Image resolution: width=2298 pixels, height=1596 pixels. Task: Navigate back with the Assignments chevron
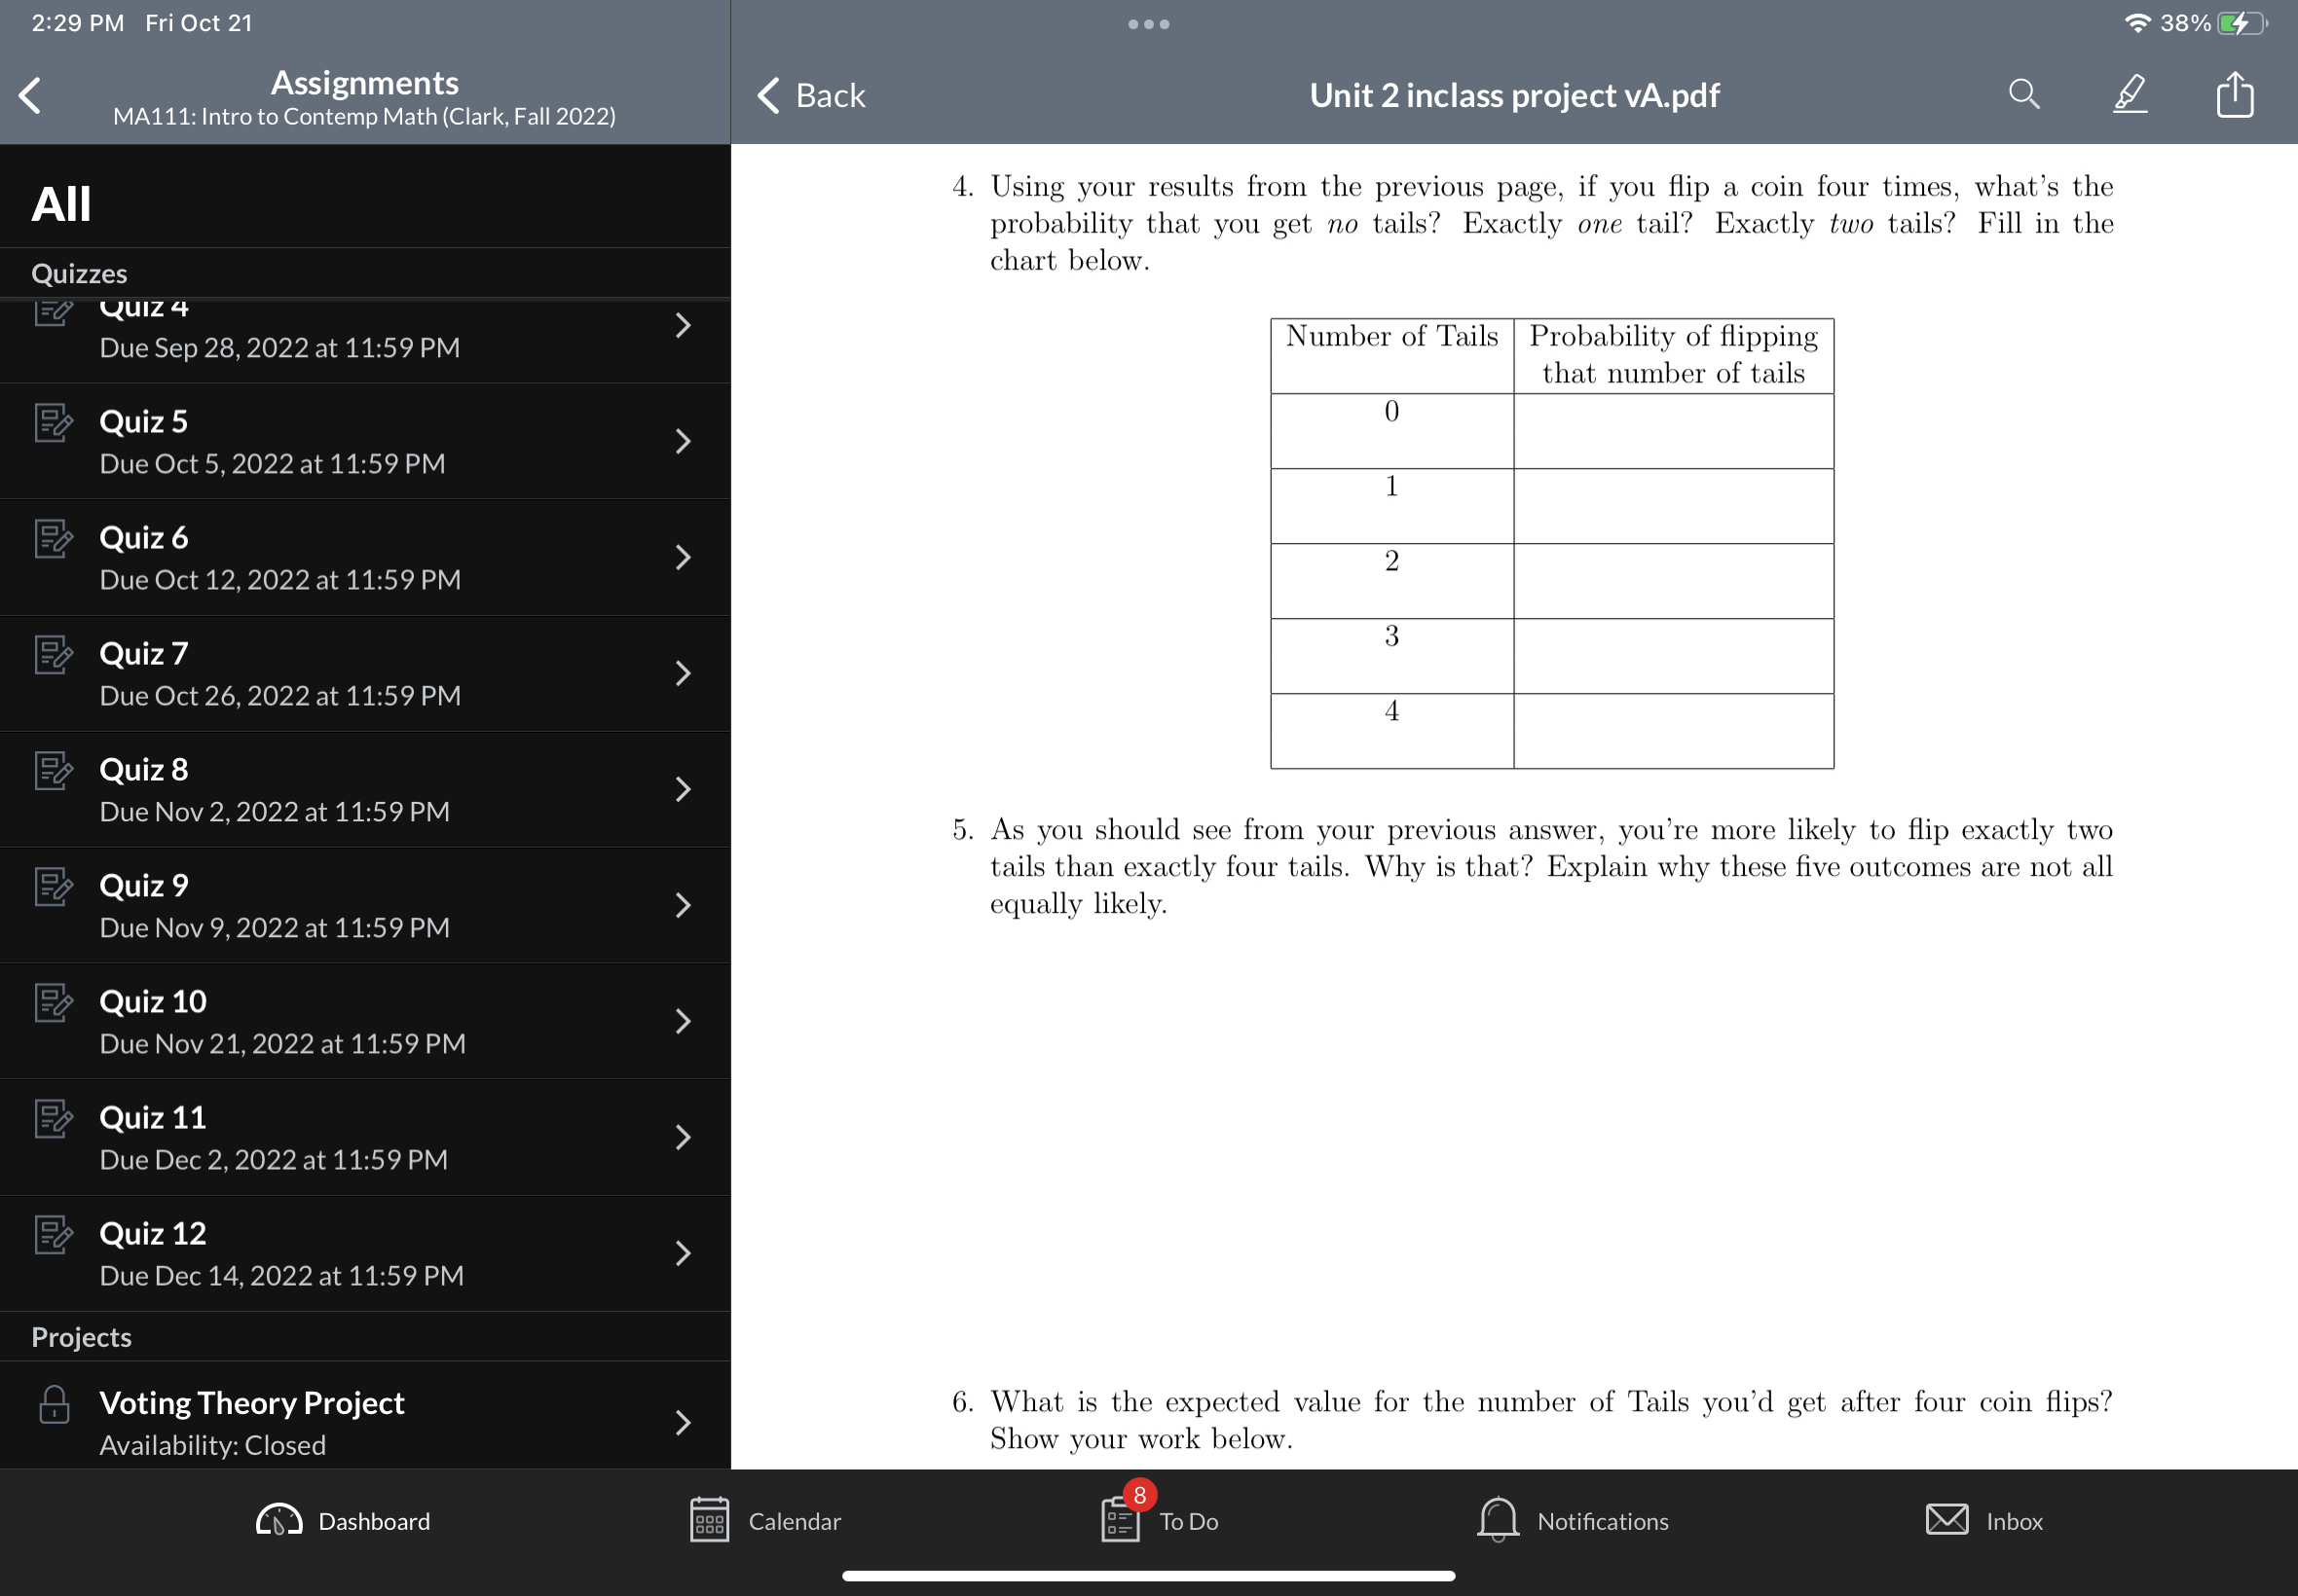pyautogui.click(x=29, y=96)
